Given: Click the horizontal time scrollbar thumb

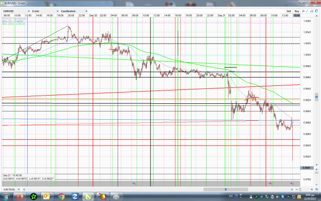Looking at the screenshot, I should [225, 189].
